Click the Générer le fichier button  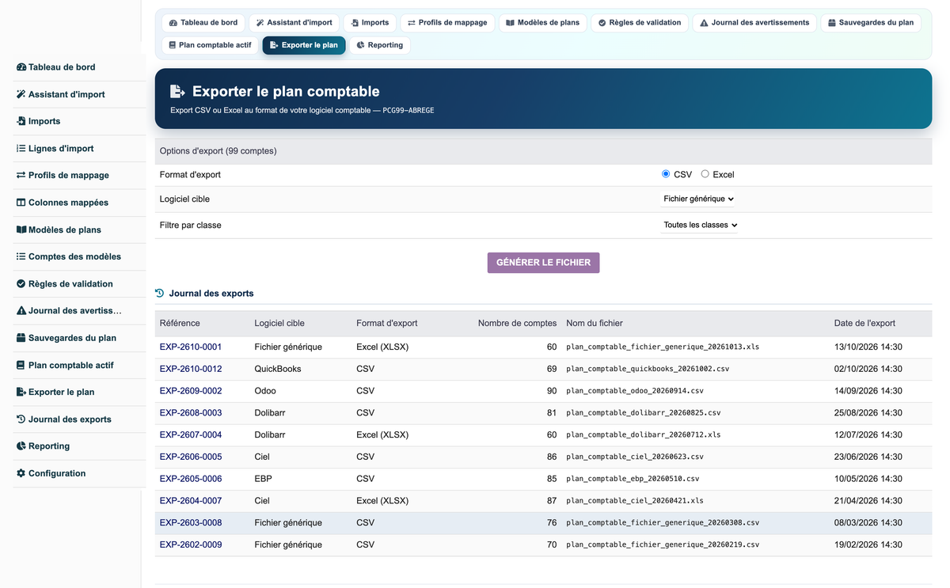point(543,263)
